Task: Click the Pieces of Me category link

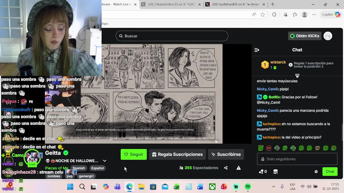Action: tap(57, 168)
